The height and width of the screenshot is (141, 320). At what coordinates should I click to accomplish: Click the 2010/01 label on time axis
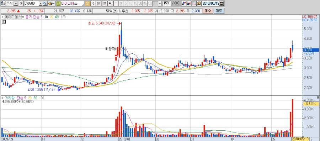click(x=124, y=139)
